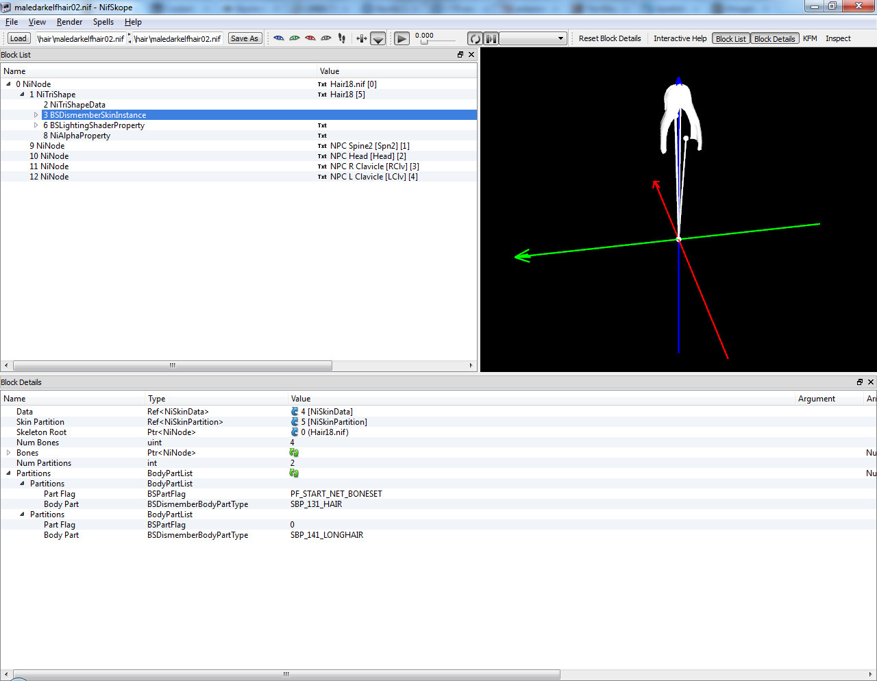Open the Render menu
877x681 pixels.
(x=69, y=22)
